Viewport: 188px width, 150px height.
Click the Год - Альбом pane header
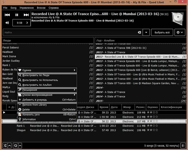pyautogui.click(x=141, y=40)
